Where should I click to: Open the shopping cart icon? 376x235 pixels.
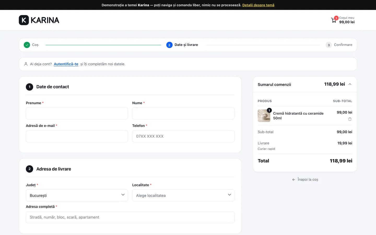(334, 20)
